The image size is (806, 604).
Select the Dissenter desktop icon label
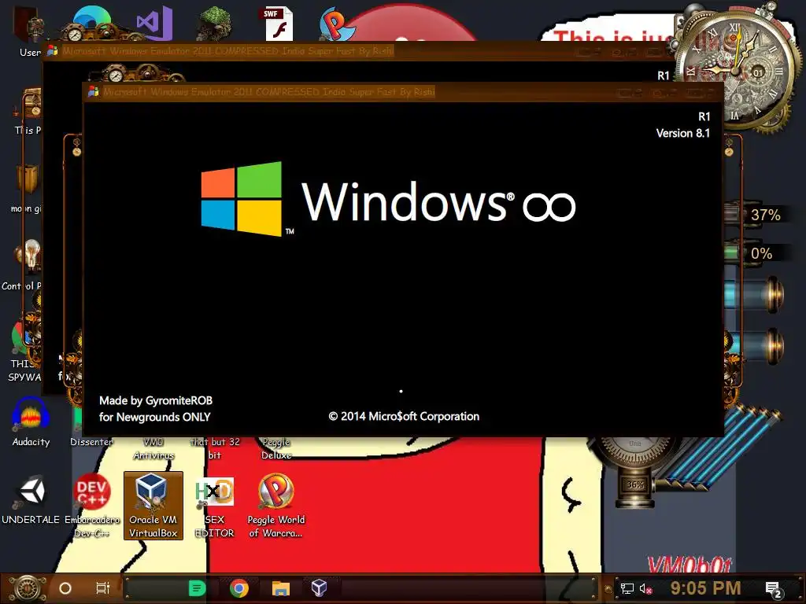click(x=91, y=442)
